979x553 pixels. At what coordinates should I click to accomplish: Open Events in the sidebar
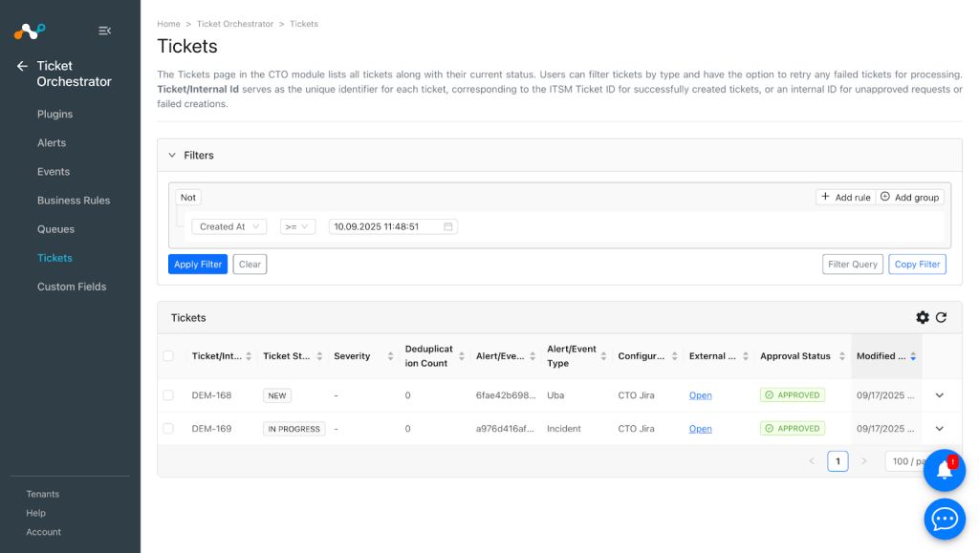(x=54, y=172)
